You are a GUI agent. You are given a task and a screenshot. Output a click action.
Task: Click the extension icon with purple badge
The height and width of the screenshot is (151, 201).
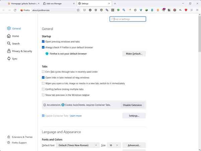tap(163, 10)
